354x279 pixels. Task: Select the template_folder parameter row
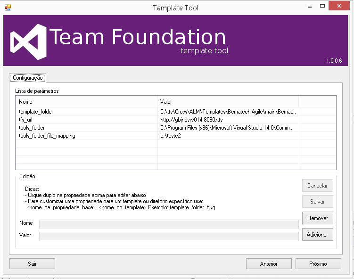pyautogui.click(x=176, y=112)
